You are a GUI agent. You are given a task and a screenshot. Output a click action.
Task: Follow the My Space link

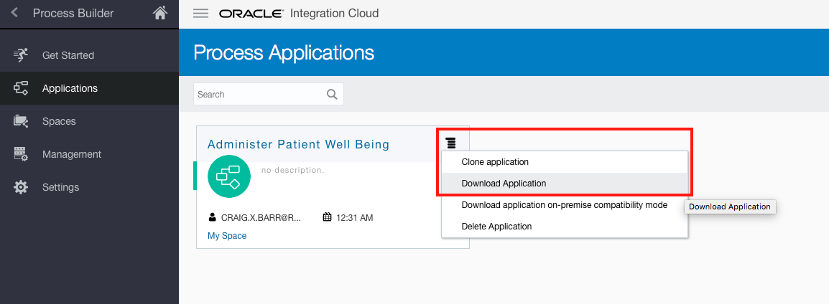227,236
